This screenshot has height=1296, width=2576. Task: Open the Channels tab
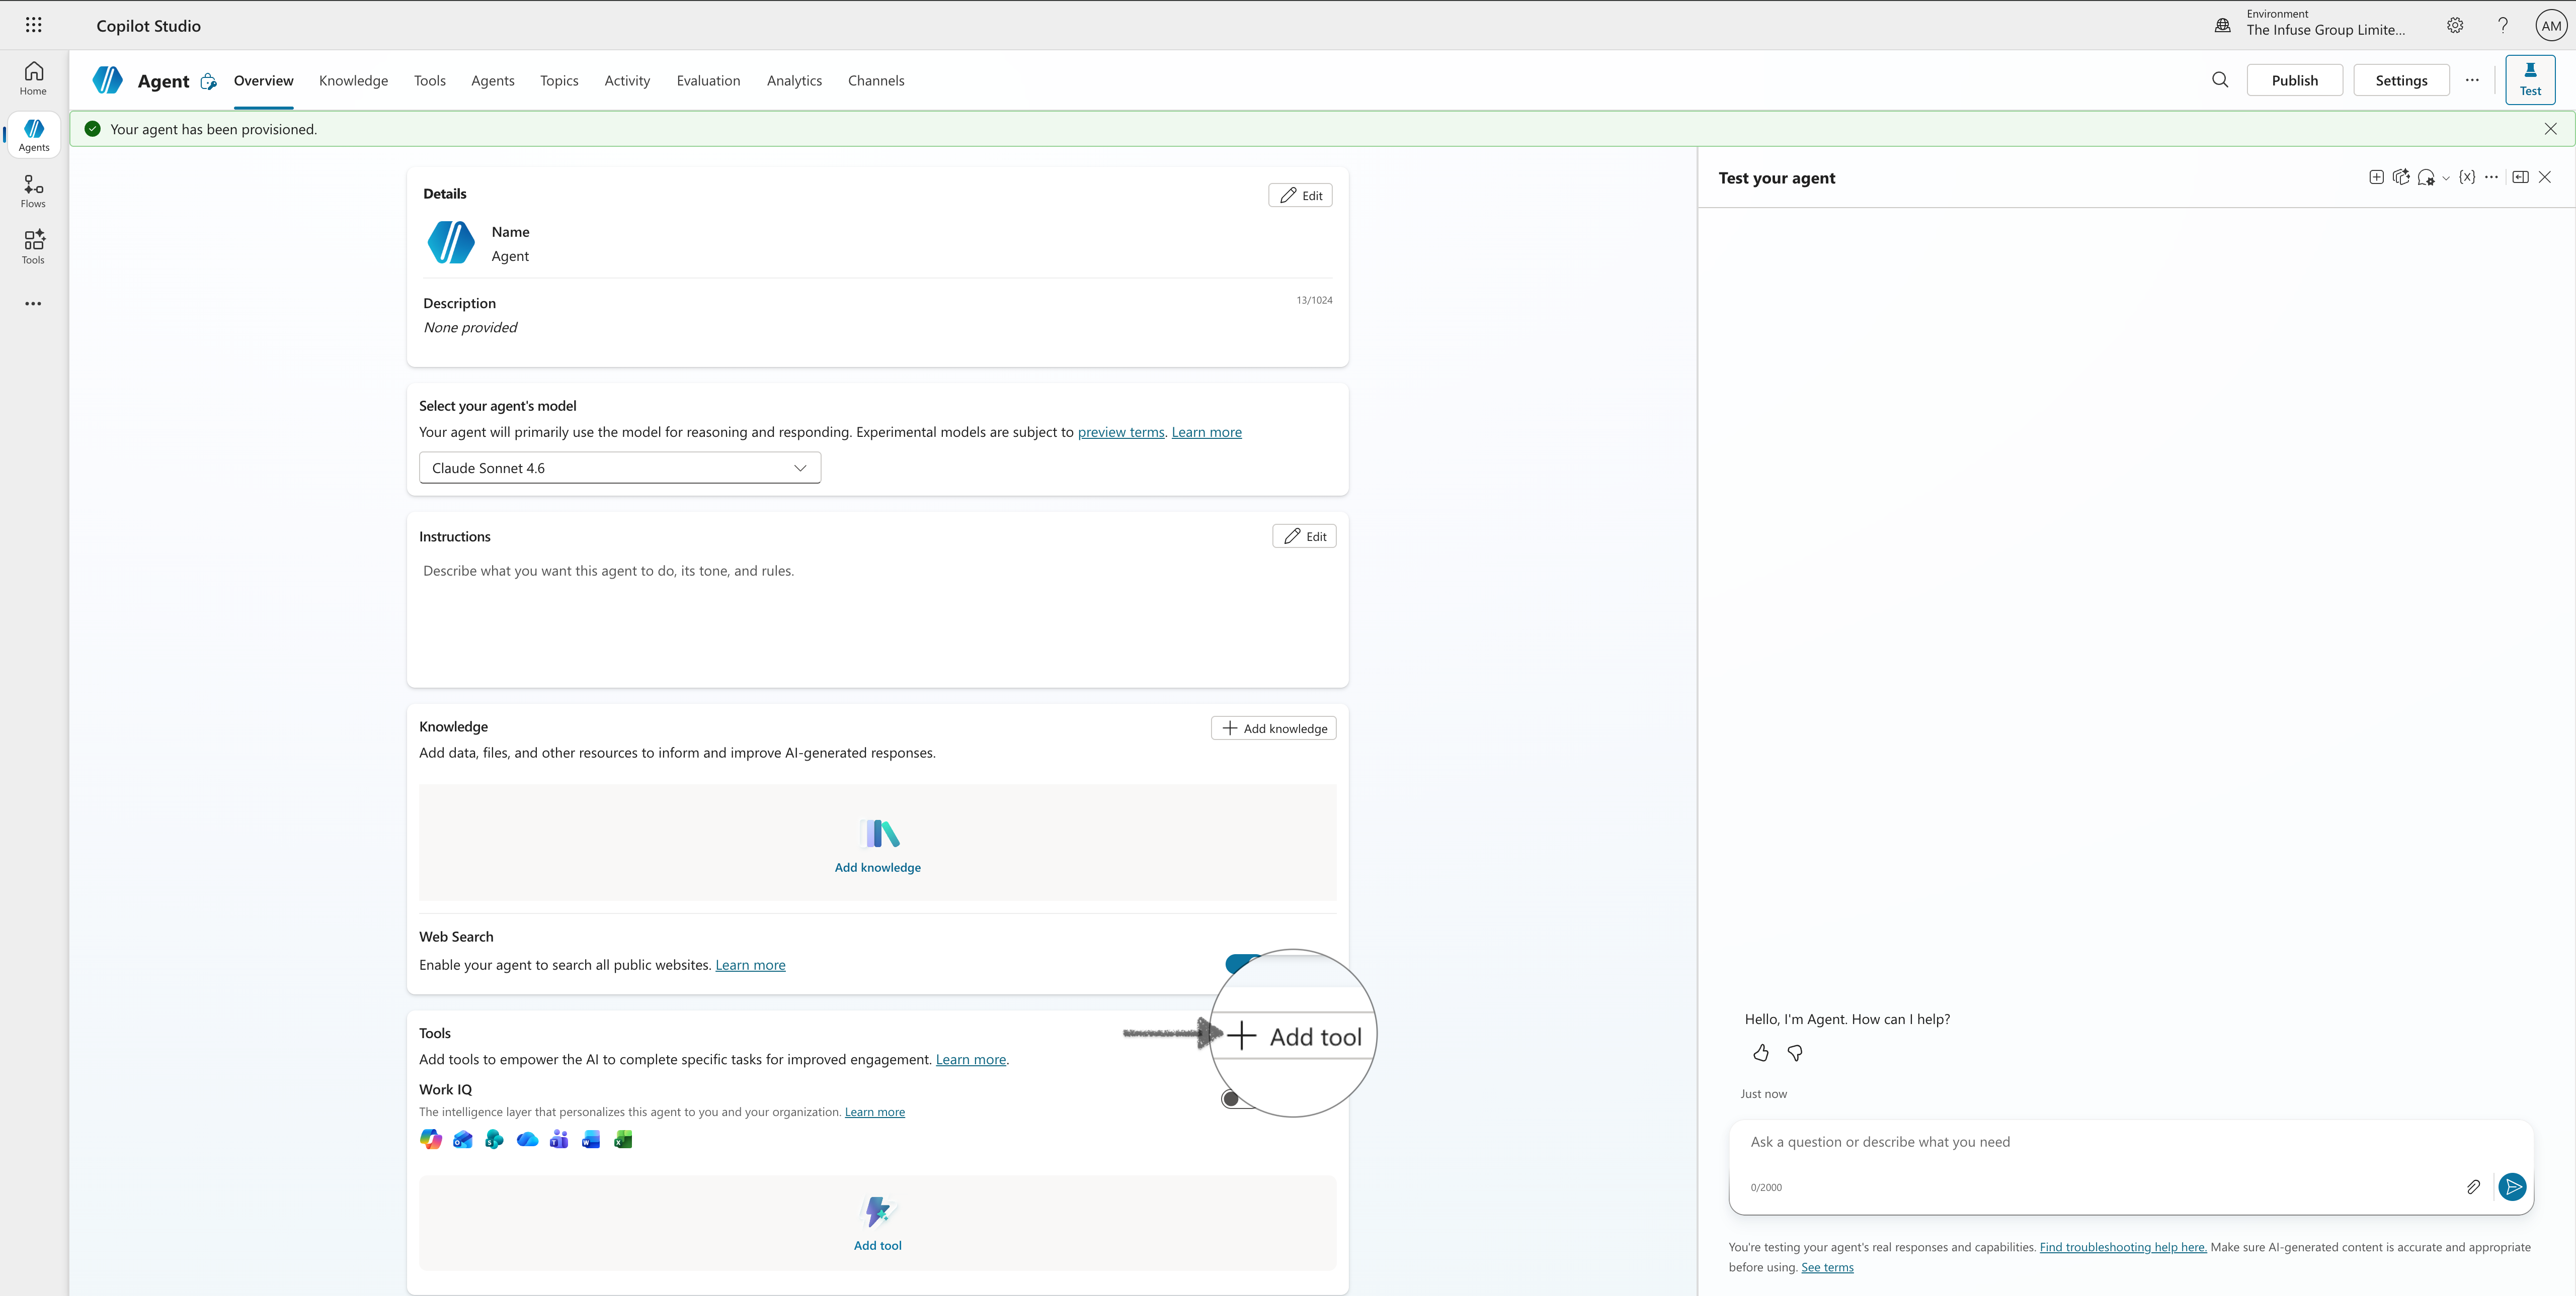pyautogui.click(x=876, y=81)
